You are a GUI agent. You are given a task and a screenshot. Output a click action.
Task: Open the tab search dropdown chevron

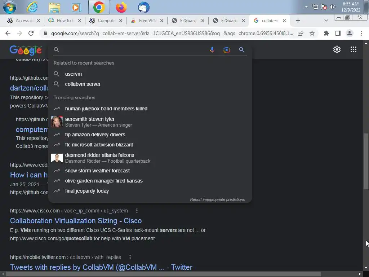pyautogui.click(x=326, y=21)
